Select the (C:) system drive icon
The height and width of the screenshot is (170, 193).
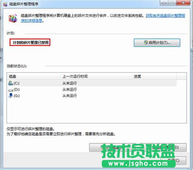click(11, 83)
